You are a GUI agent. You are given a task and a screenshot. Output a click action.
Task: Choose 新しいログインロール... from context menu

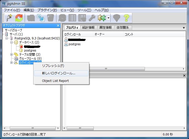pyautogui.click(x=61, y=73)
